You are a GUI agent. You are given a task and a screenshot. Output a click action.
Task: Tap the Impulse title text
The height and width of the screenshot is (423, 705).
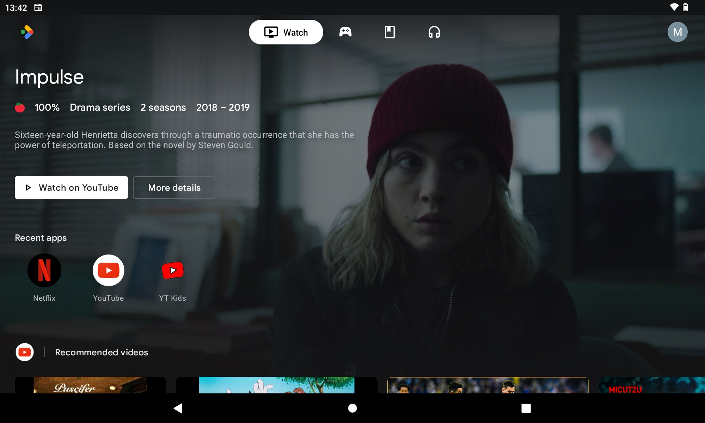coord(49,77)
